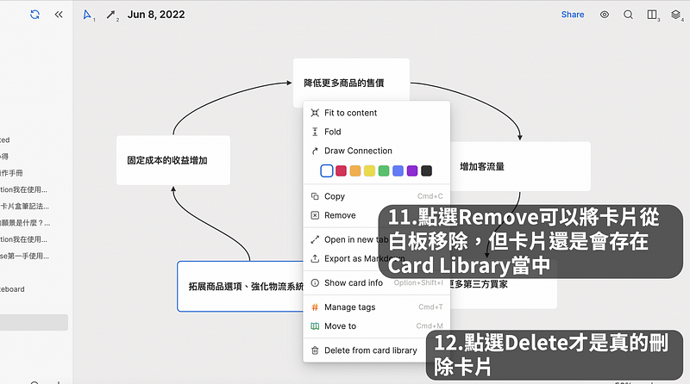
Task: Click the Fit to content icon
Action: pos(315,113)
